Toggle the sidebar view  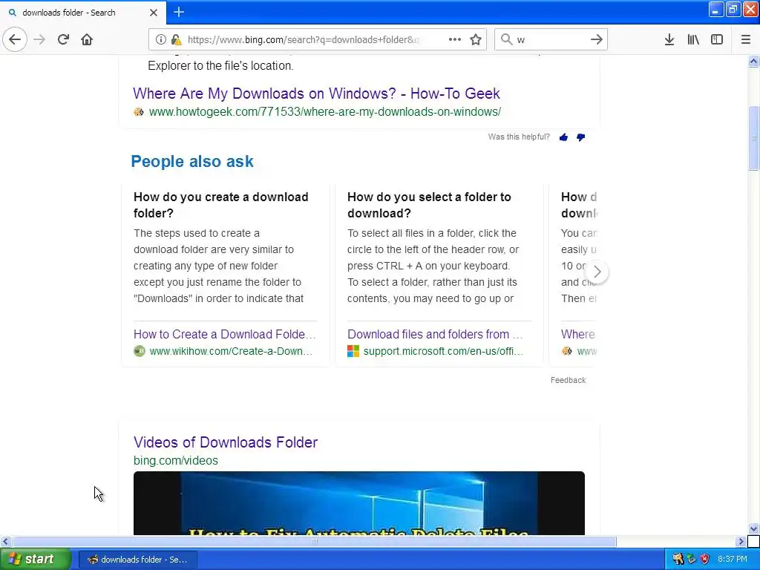click(717, 39)
